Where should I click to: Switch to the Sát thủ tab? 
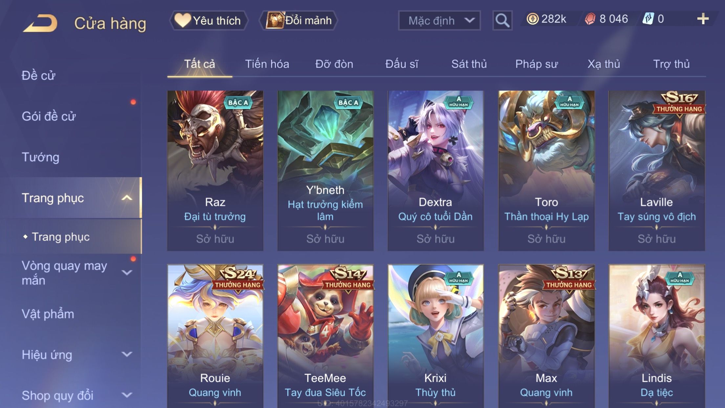coord(469,64)
